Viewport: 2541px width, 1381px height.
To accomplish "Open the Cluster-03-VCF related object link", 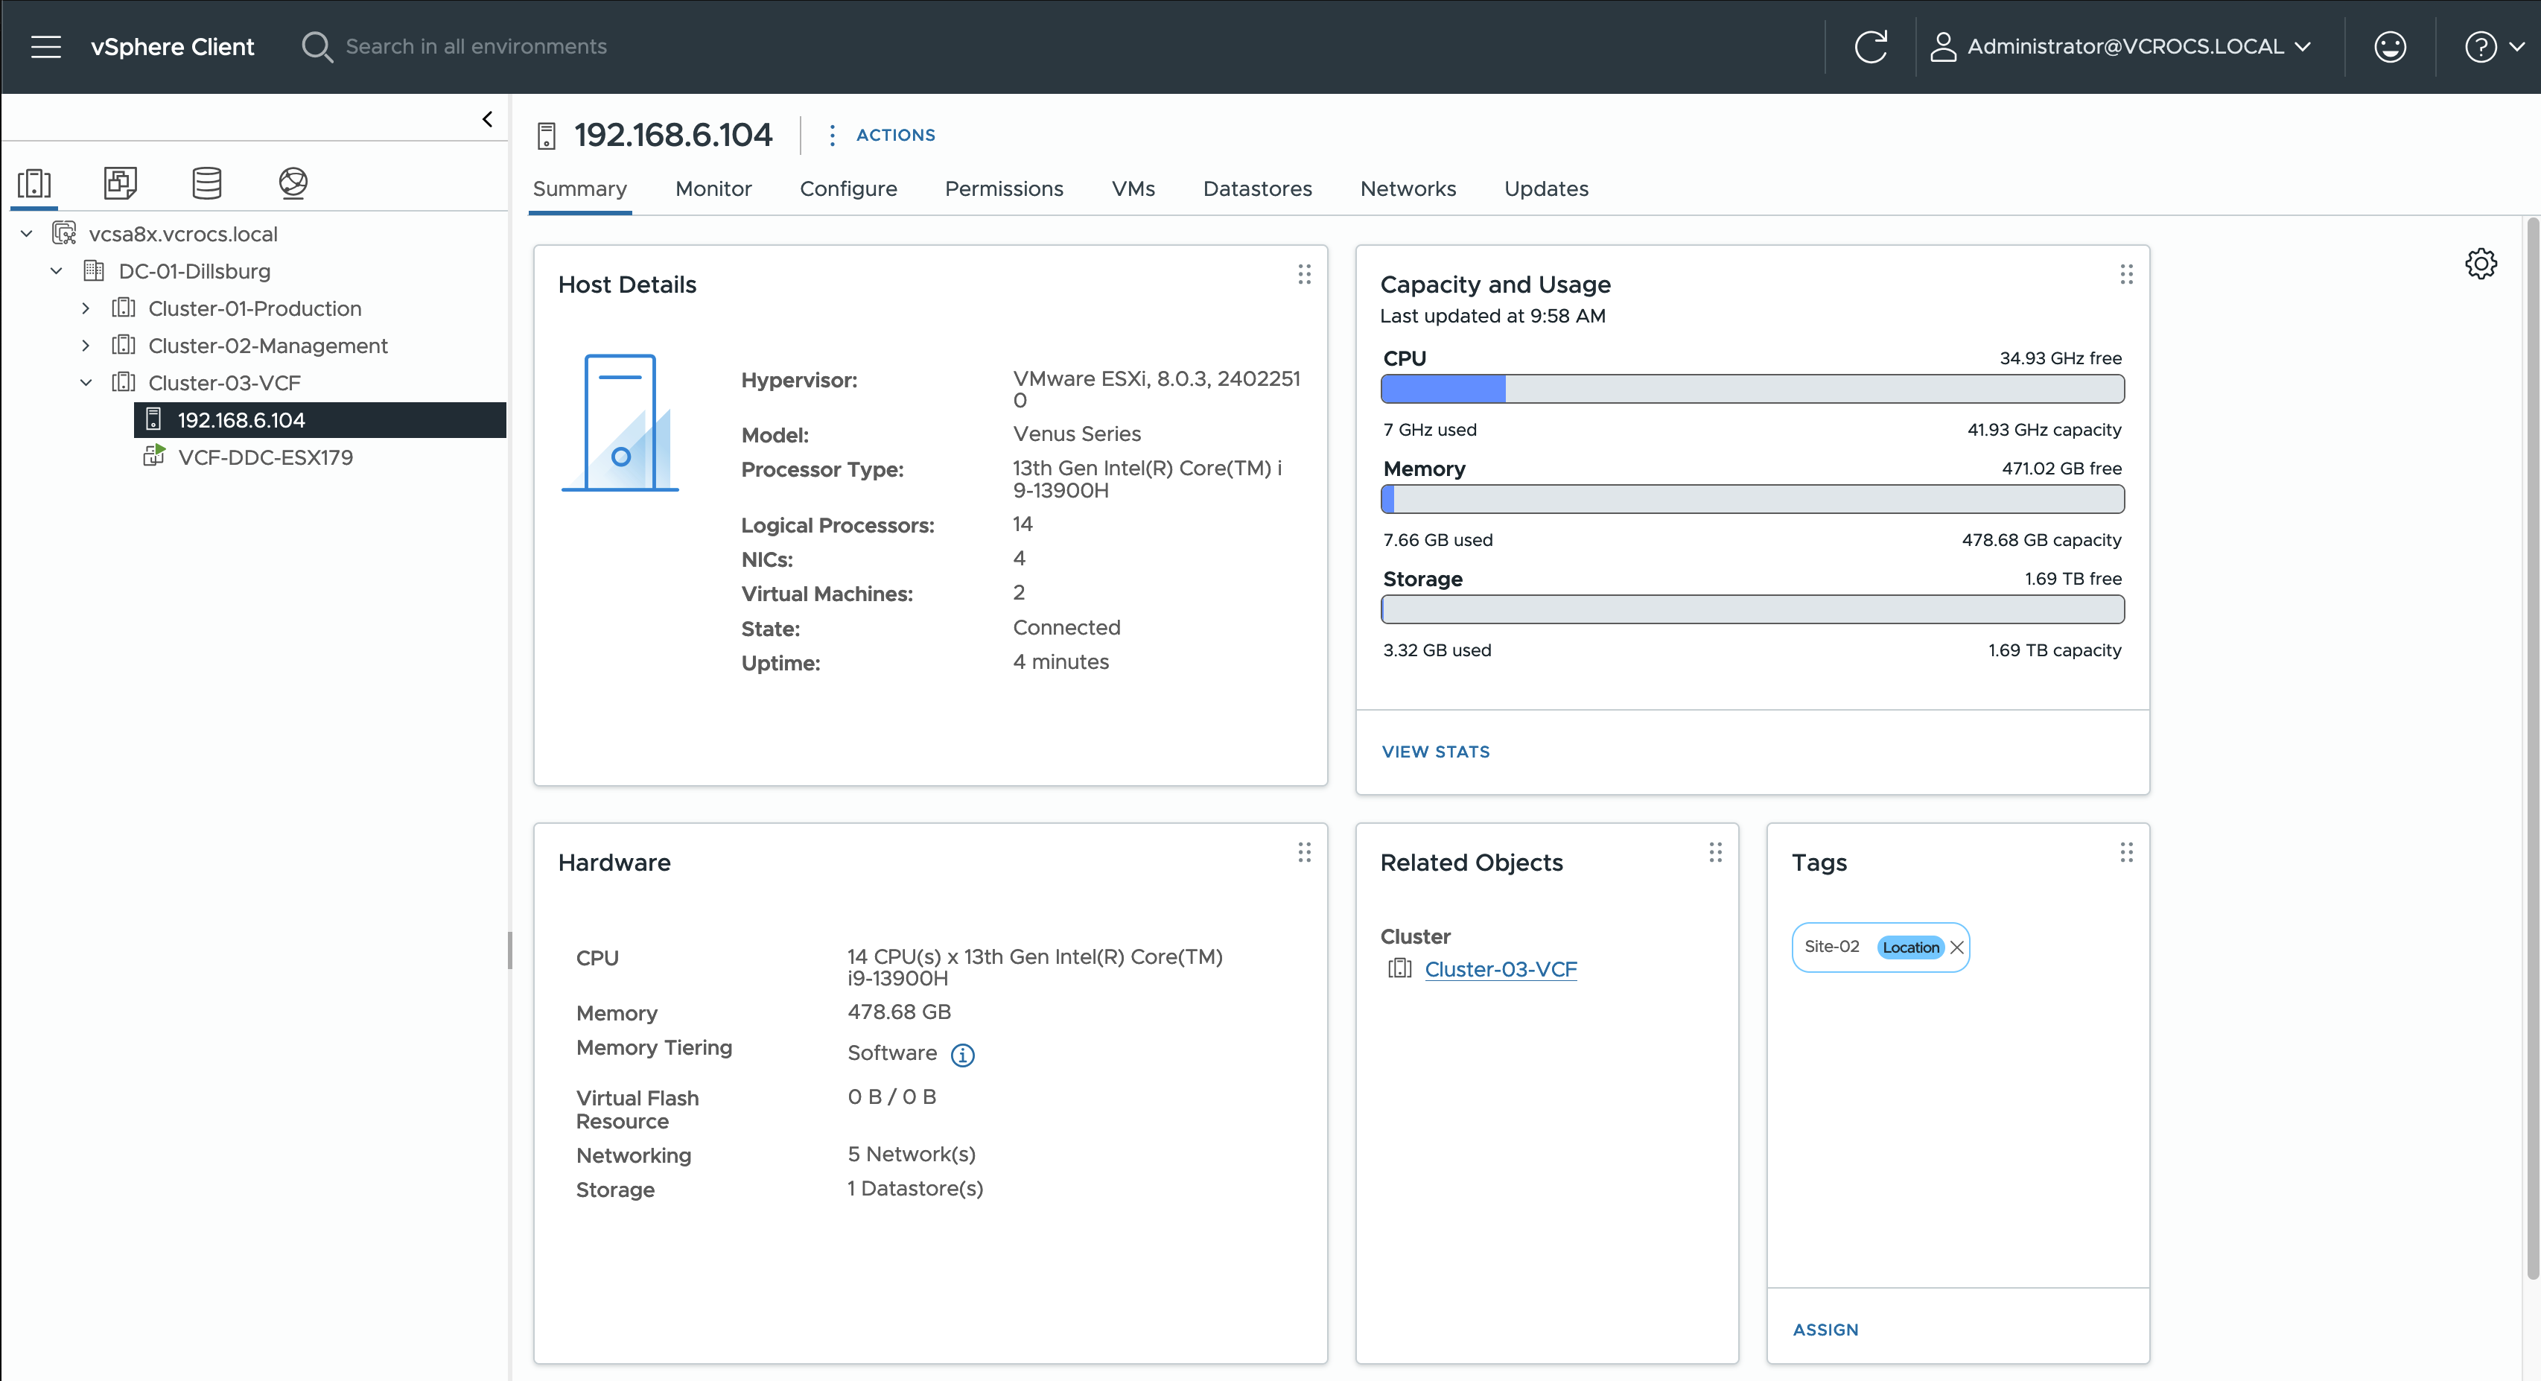I will [x=1501, y=968].
